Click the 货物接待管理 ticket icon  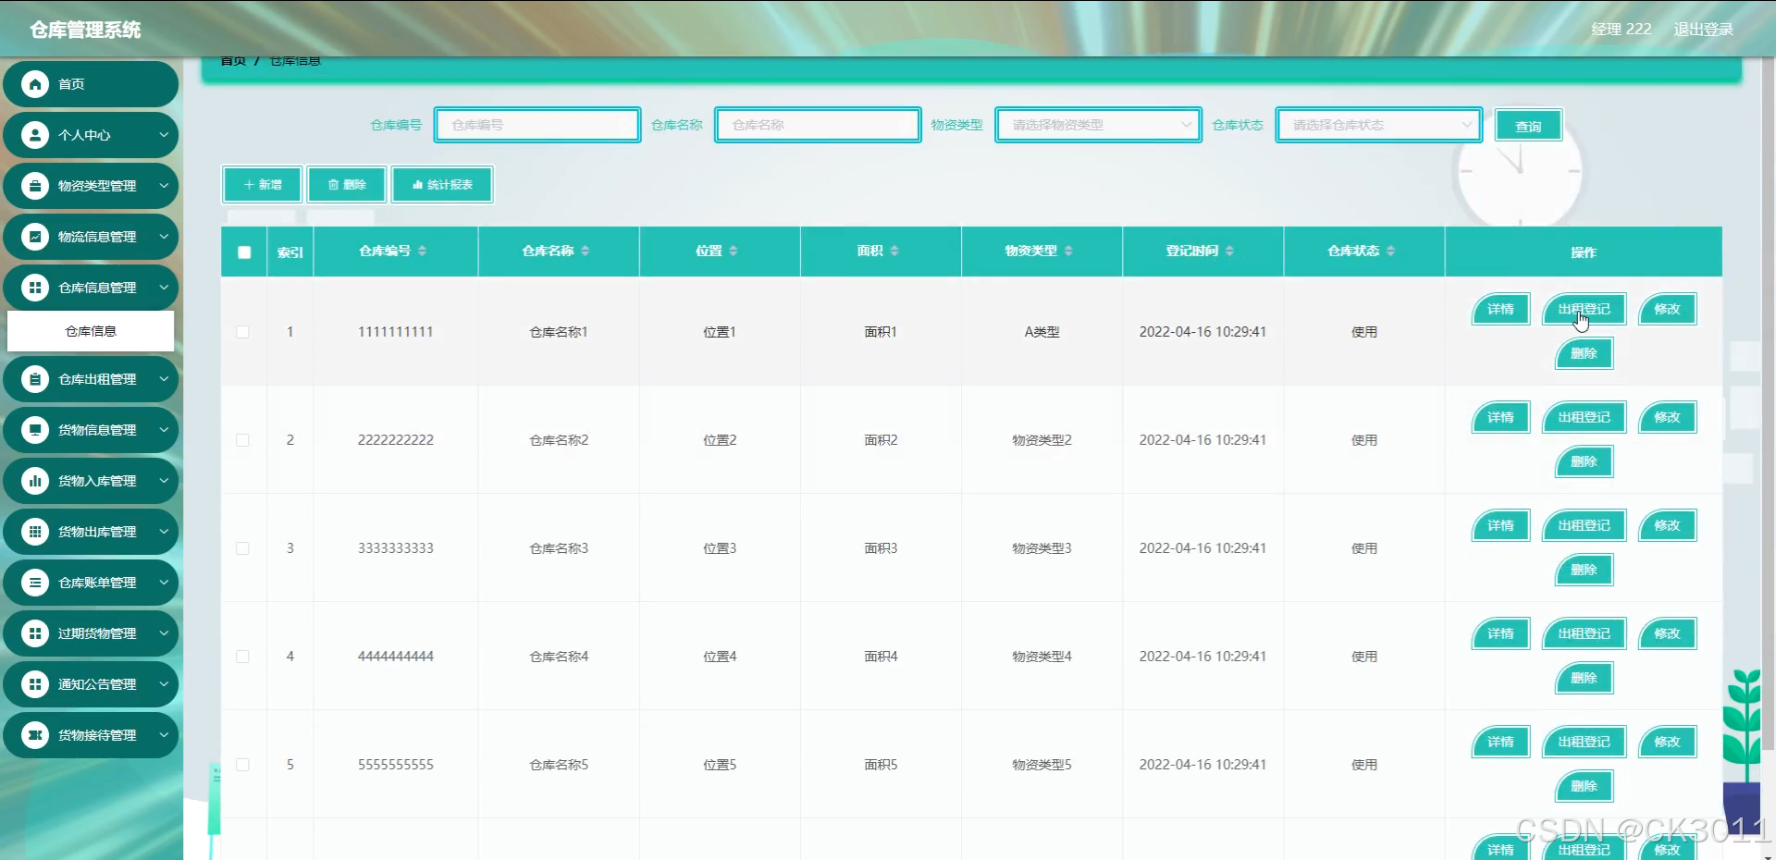click(35, 735)
